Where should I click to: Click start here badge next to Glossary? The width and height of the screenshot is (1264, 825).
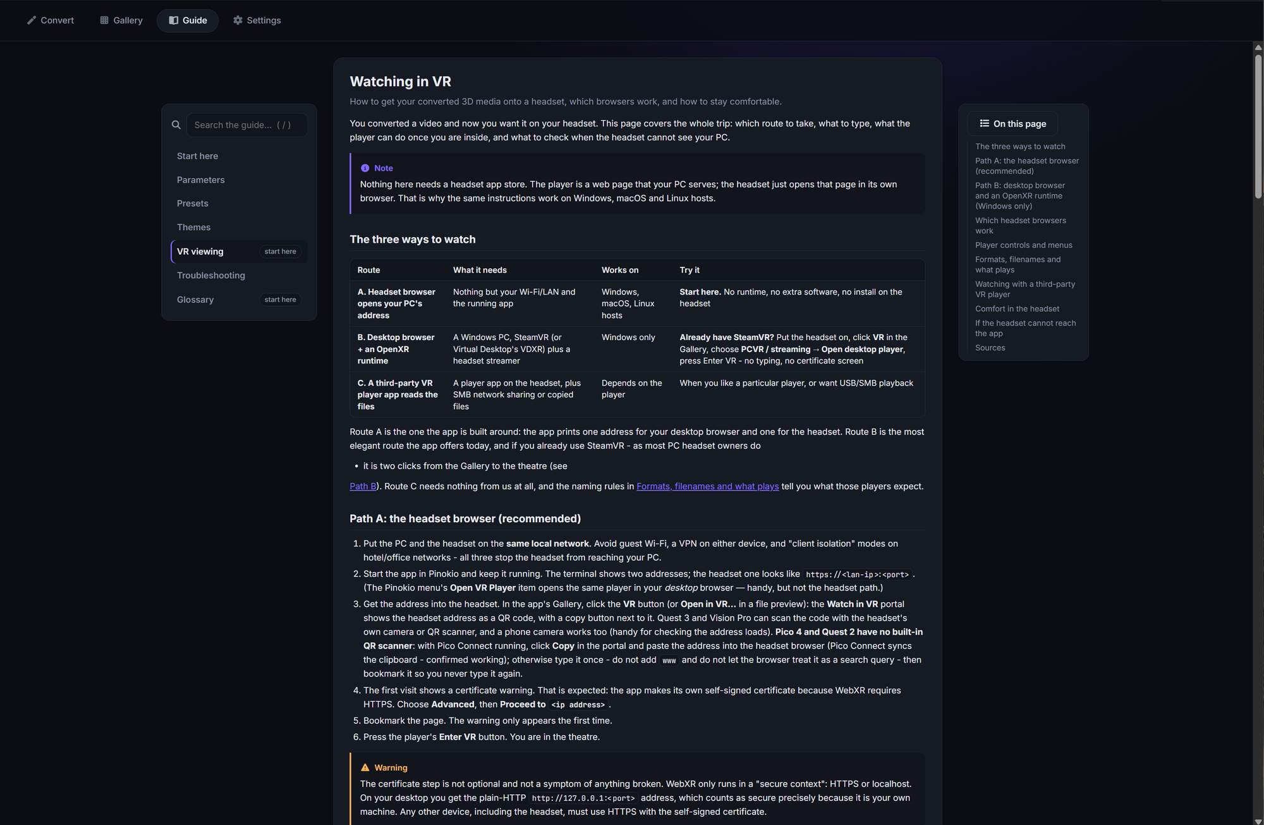click(280, 300)
